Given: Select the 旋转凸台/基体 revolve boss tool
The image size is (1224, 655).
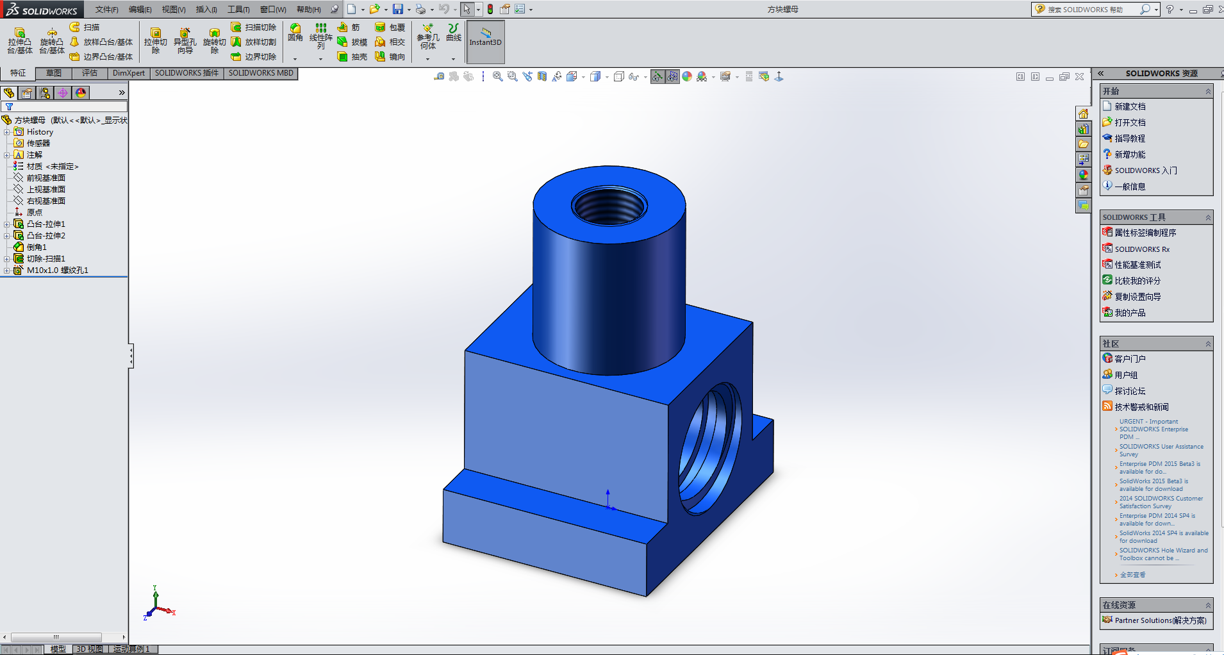Looking at the screenshot, I should (x=52, y=41).
